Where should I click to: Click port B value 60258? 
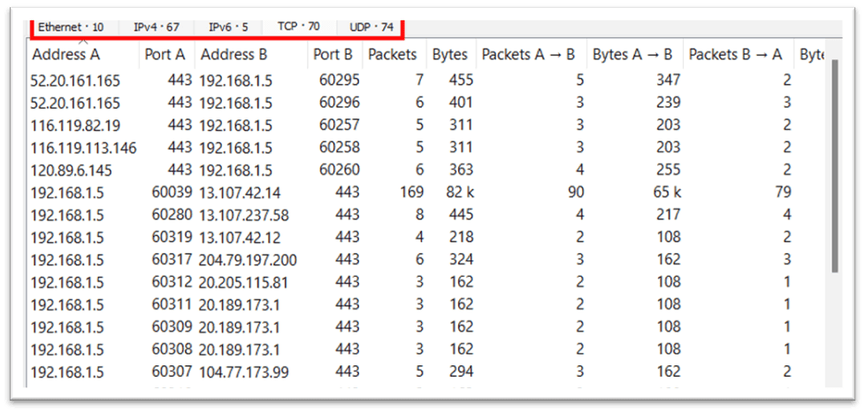tap(340, 147)
